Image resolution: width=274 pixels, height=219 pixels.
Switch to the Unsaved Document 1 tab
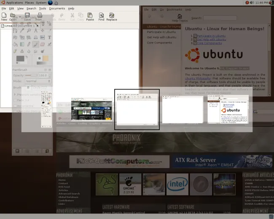[19, 26]
